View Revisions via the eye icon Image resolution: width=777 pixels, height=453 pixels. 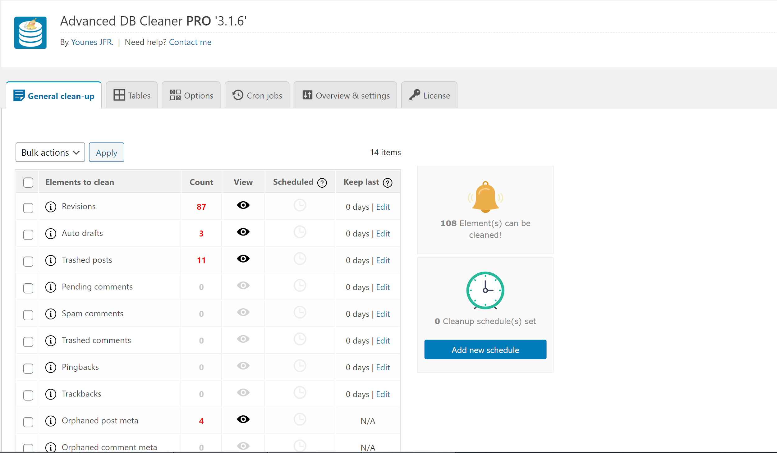243,205
